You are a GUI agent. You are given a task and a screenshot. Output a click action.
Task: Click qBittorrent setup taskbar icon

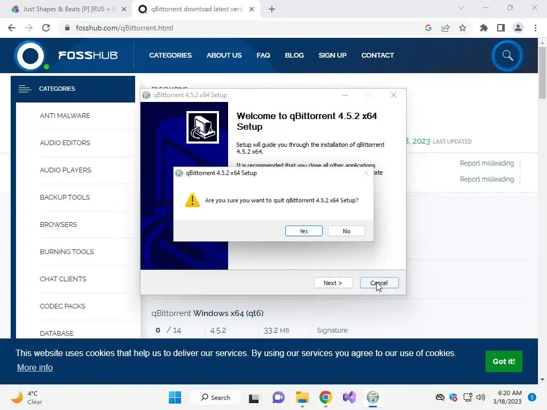point(372,397)
